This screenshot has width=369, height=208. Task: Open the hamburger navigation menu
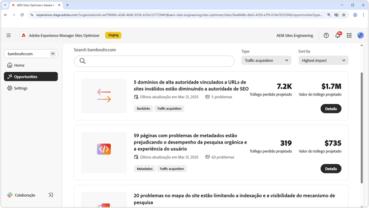pyautogui.click(x=8, y=35)
